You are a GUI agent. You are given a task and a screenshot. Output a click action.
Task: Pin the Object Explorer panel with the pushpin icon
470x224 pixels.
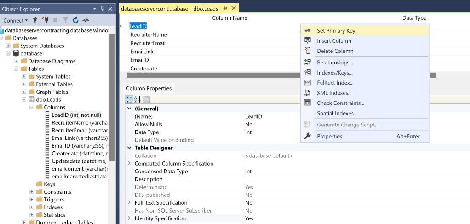(x=102, y=9)
